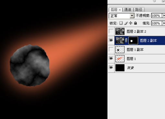
Task: Click the lock image pixels brush icon
Action: coord(126,23)
